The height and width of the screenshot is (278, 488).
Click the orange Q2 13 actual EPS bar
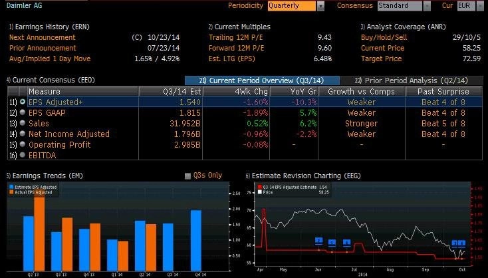(x=39, y=232)
